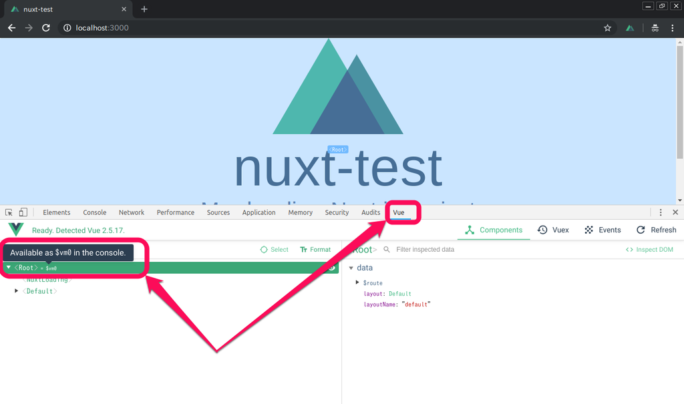
Task: Open the Elements tab
Action: pos(56,212)
